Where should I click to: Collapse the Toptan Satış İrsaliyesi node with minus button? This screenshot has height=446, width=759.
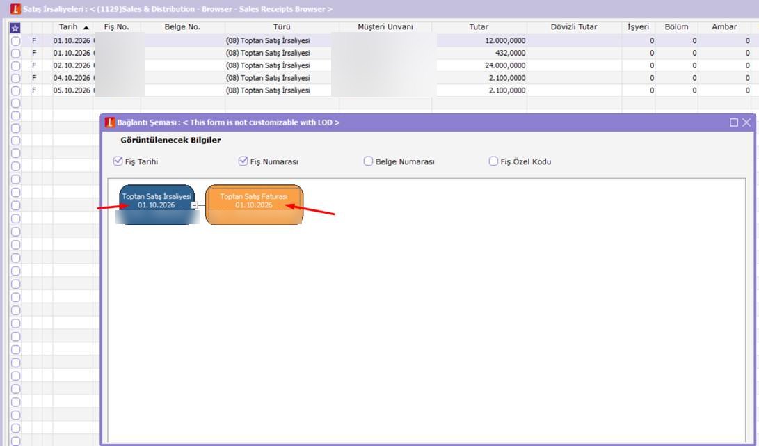pos(194,205)
